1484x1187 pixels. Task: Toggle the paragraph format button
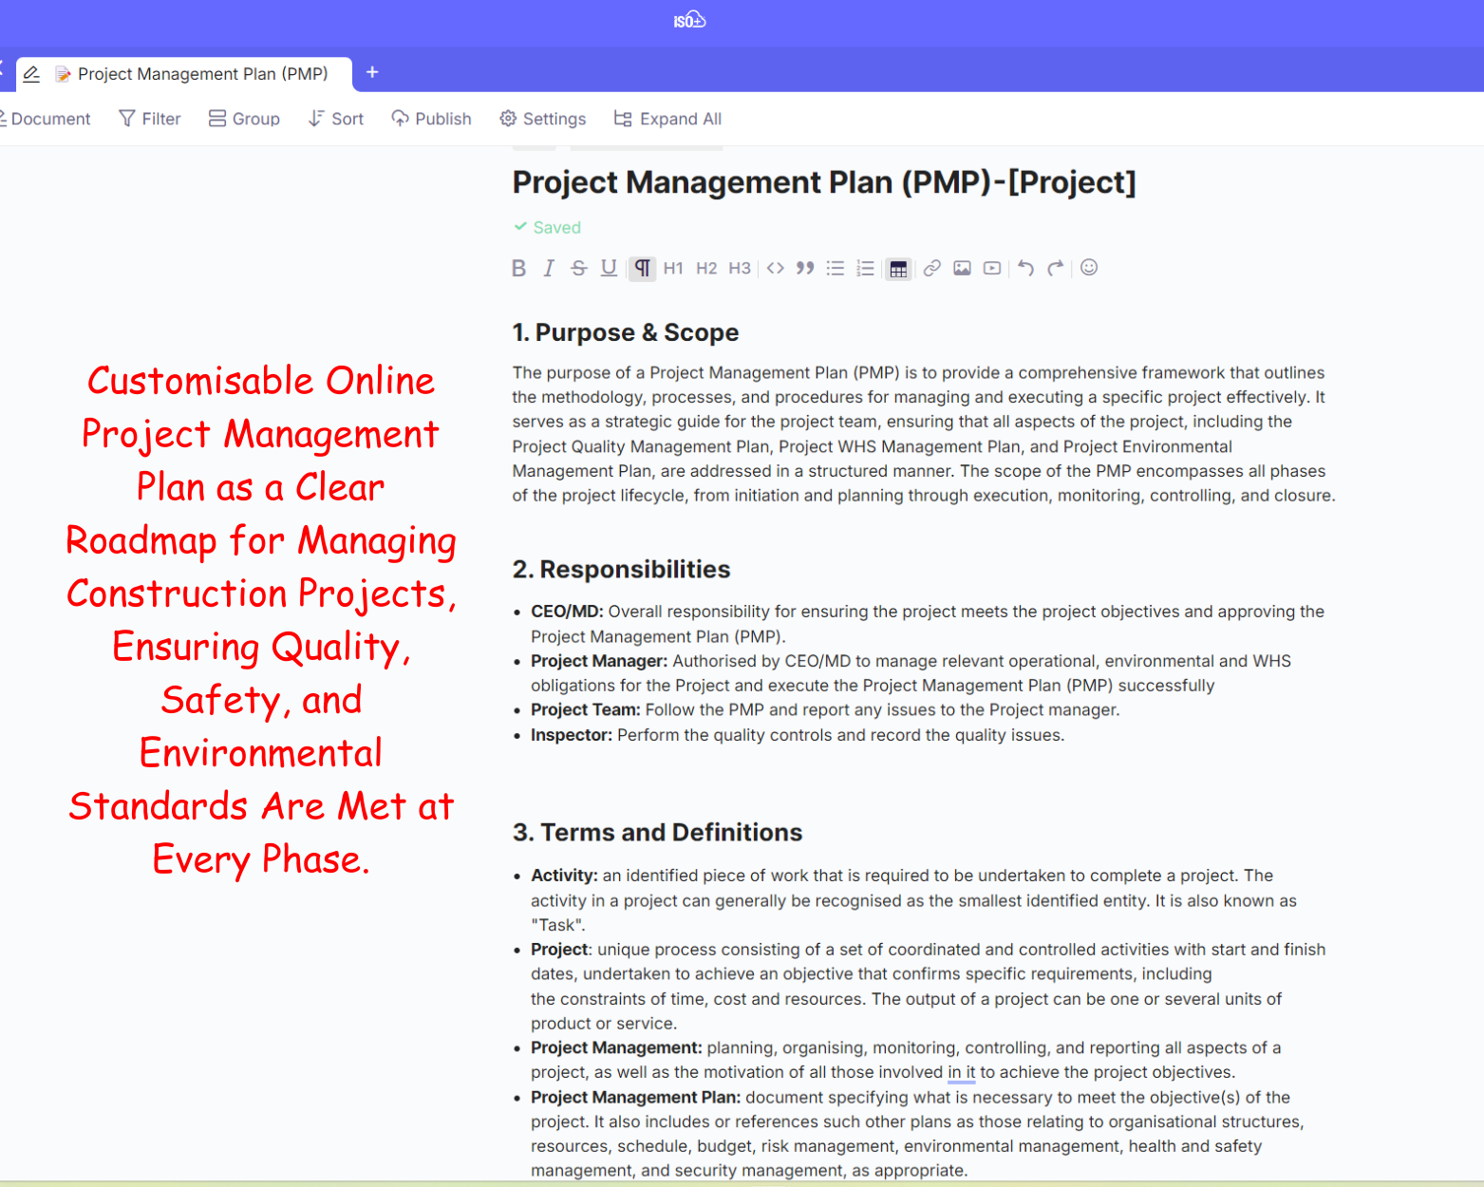[x=643, y=269]
